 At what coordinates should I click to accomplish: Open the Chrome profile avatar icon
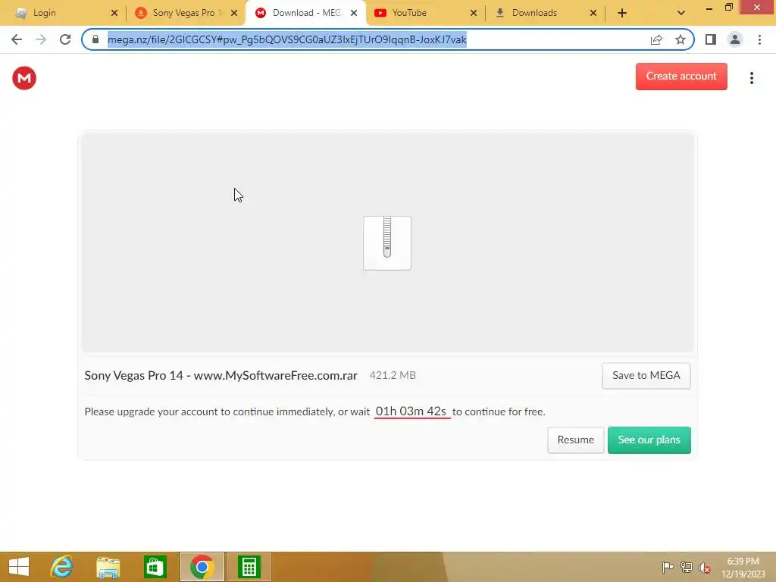(x=735, y=39)
